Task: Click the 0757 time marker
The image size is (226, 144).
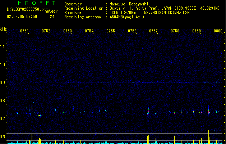Action: (153, 31)
